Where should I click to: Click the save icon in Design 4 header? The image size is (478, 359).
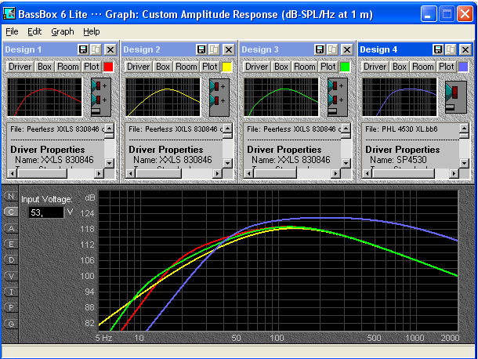coord(438,49)
